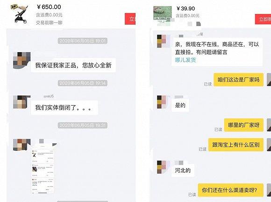This screenshot has width=271, height=202.
Task: Tap the red buy button beside ¥39.90
Action: point(263,19)
